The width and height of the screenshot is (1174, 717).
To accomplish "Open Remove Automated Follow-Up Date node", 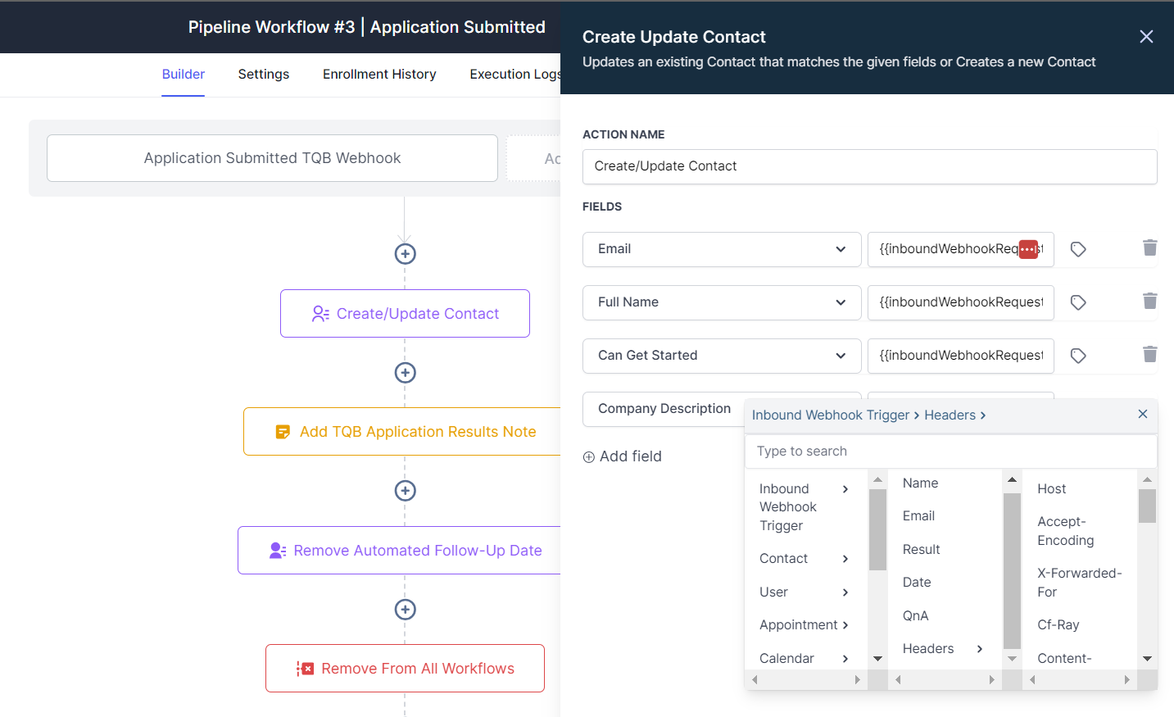I will 399,551.
